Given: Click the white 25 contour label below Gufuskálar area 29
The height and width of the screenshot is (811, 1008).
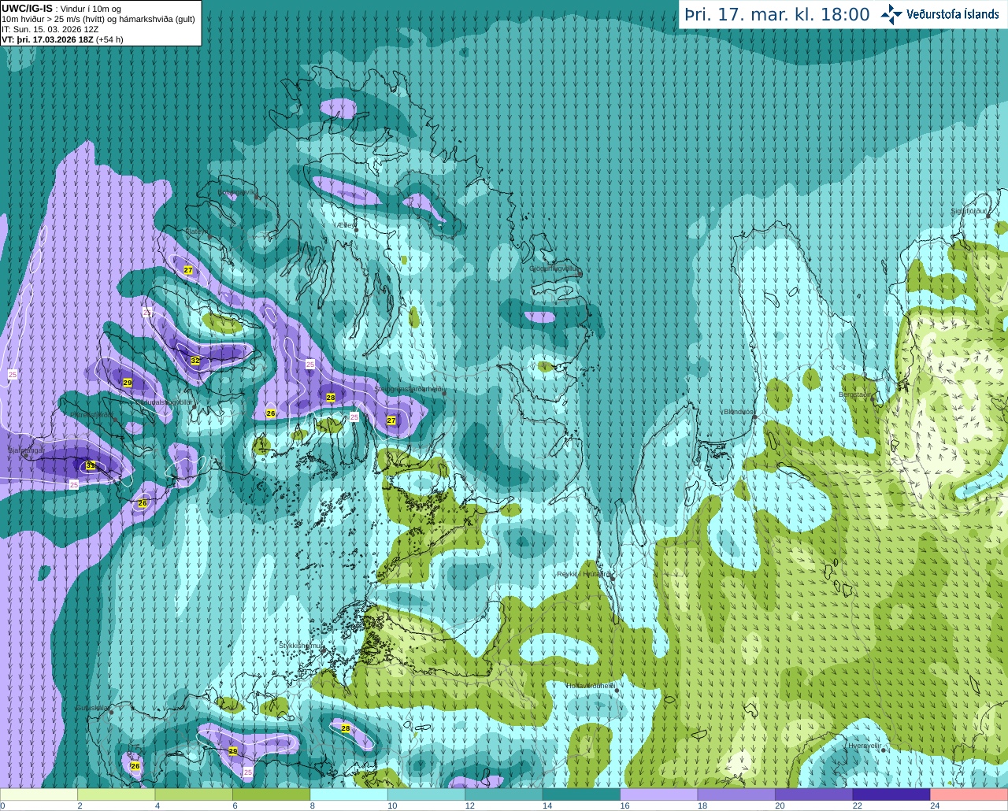Looking at the screenshot, I should [248, 772].
